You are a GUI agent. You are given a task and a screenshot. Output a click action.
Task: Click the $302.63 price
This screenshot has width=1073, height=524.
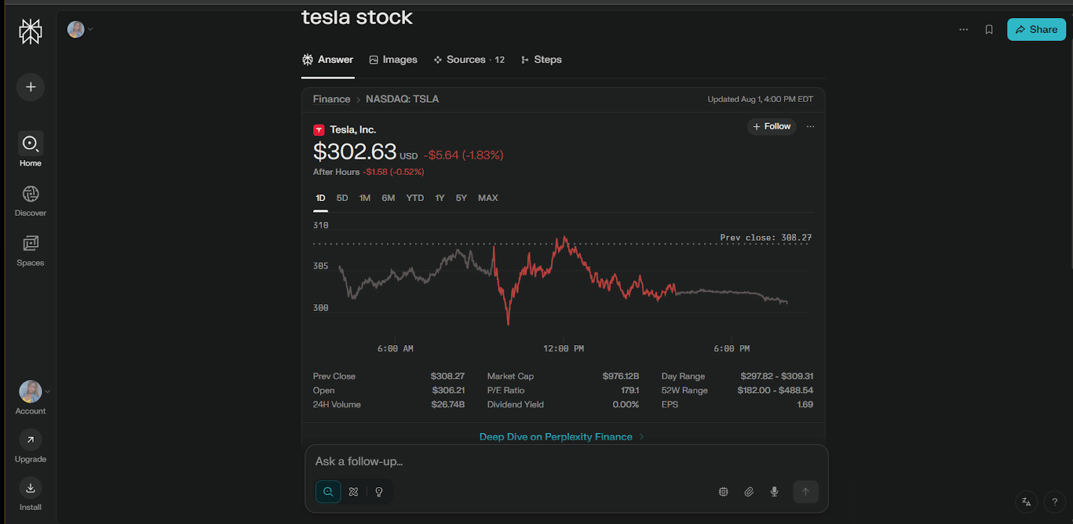[355, 152]
